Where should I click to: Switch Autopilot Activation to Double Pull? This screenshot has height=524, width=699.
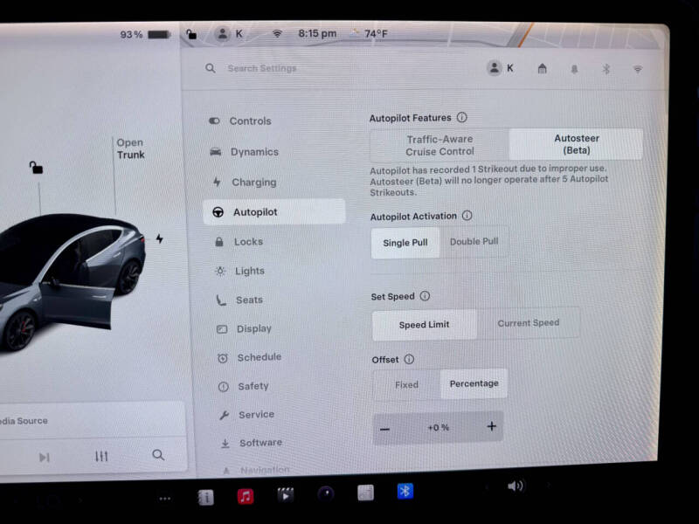point(473,242)
